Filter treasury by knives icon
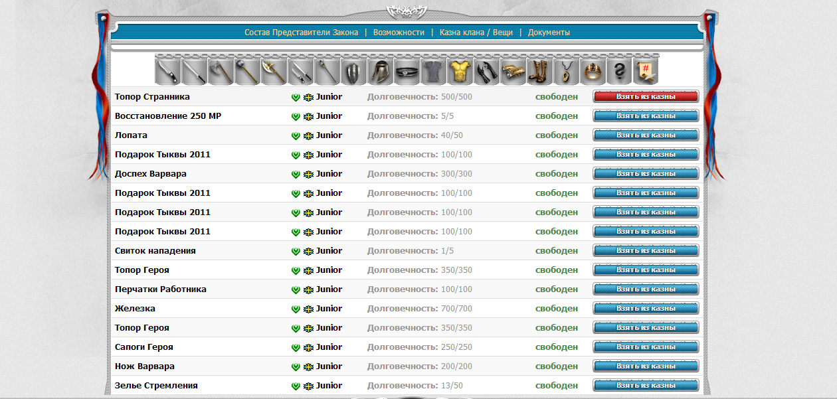 point(168,70)
